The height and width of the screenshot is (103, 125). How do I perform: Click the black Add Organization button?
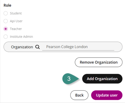tap(102, 79)
